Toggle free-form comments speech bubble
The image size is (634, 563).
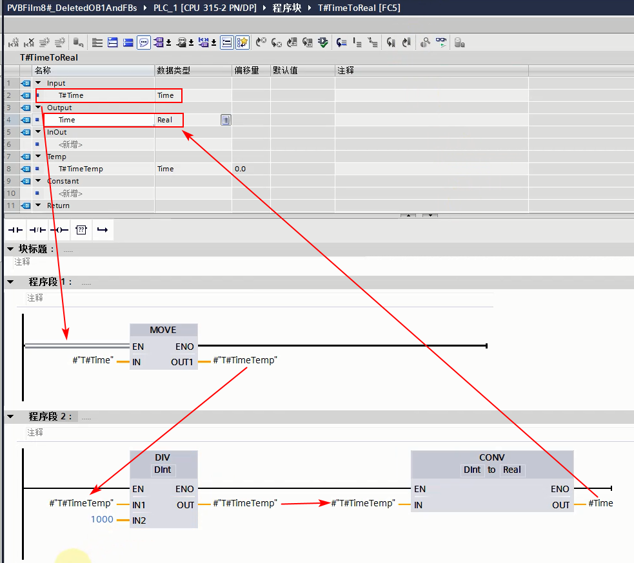click(144, 43)
